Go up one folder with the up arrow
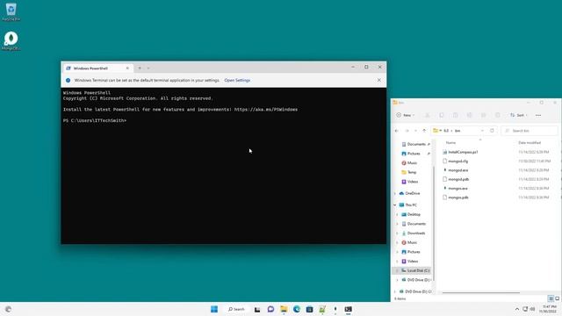The height and width of the screenshot is (316, 562). [x=424, y=131]
